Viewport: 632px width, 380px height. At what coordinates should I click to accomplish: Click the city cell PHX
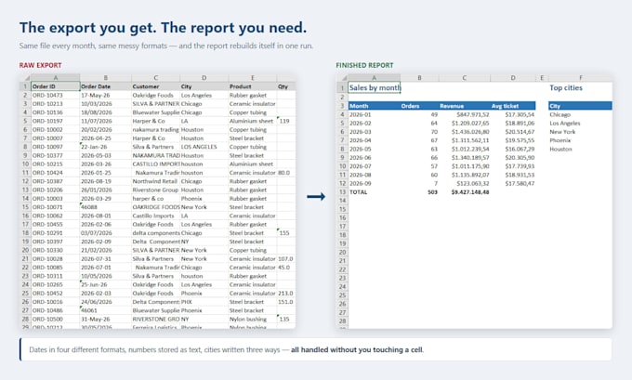[204, 302]
